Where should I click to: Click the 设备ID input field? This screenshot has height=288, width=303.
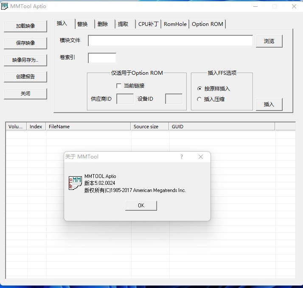pos(174,99)
